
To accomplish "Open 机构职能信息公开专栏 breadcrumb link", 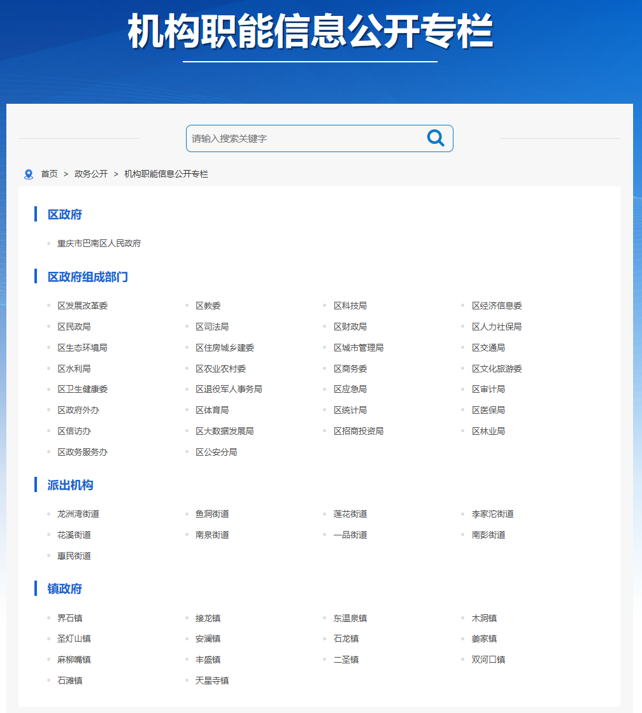I will (166, 174).
